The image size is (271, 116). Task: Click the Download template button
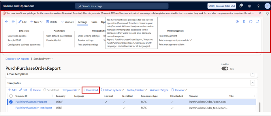pos(91,90)
